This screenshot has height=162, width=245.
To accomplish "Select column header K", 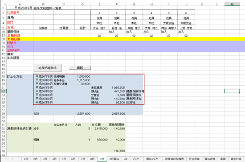I will (x=202, y=4).
